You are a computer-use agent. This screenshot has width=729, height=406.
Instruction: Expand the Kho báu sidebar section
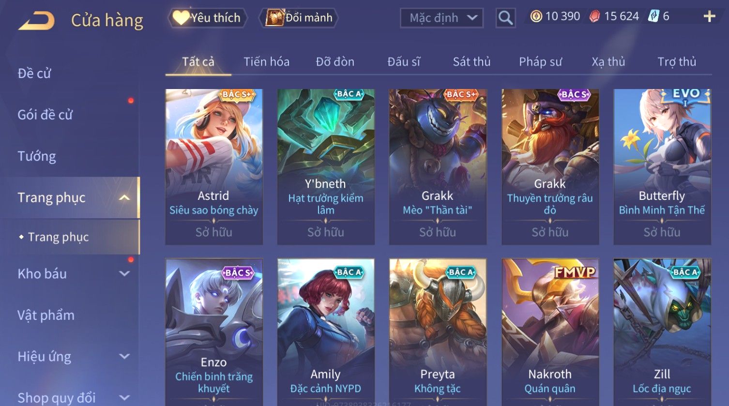pyautogui.click(x=124, y=274)
